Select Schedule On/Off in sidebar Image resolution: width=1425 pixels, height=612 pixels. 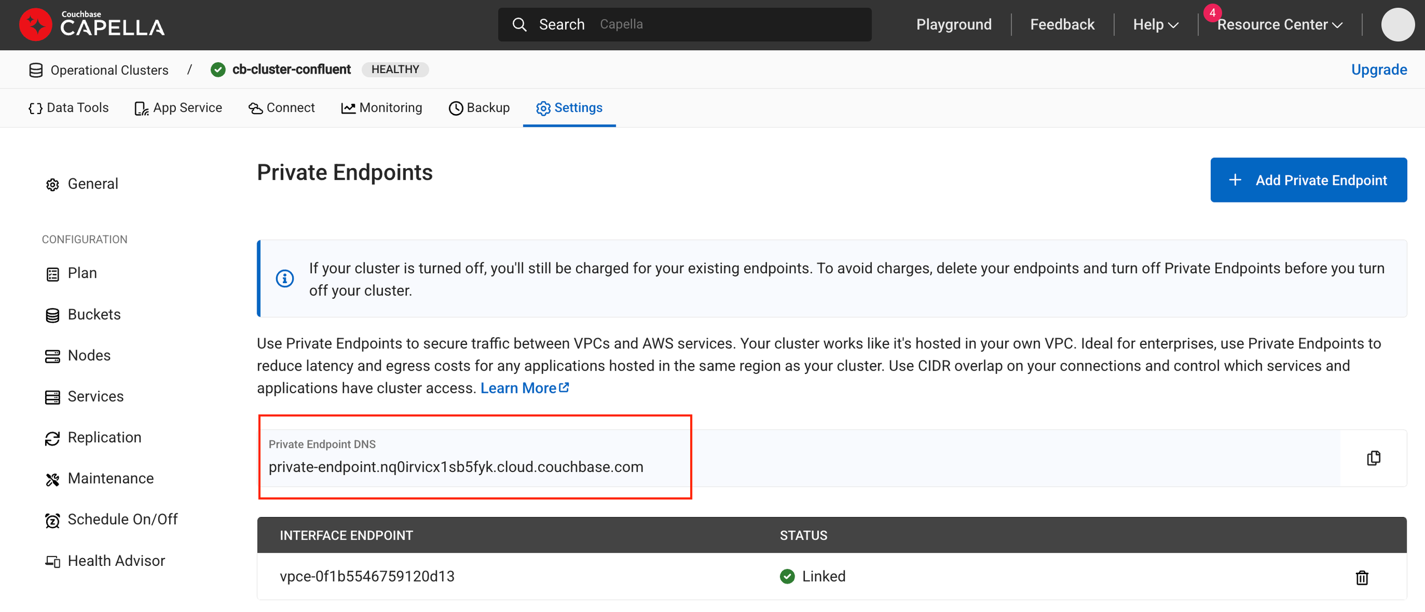122,520
